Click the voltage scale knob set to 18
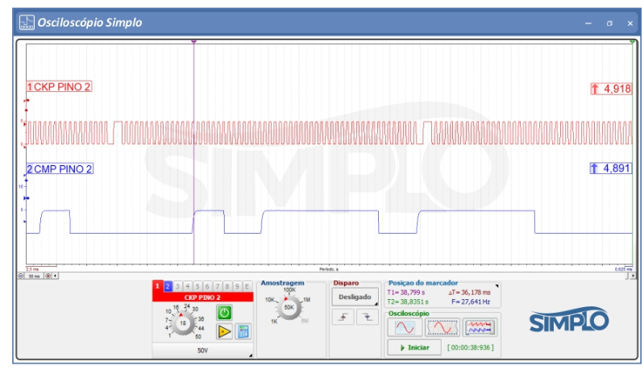644x370 pixels. [183, 323]
